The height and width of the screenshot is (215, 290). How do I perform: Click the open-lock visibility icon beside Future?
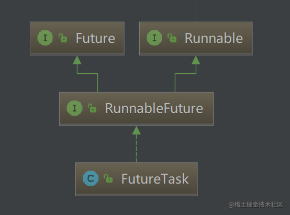click(63, 38)
